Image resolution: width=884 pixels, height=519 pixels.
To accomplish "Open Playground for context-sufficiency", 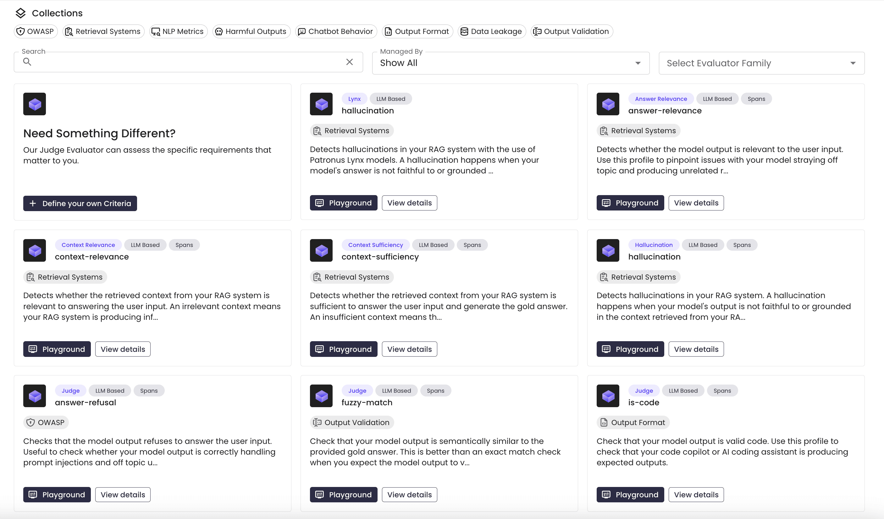I will [343, 349].
